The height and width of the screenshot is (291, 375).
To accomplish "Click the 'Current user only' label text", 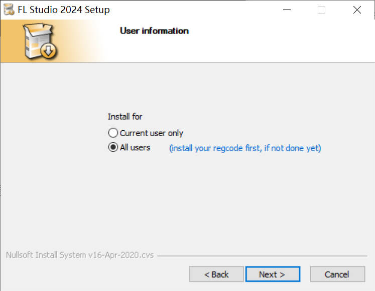I will click(151, 133).
